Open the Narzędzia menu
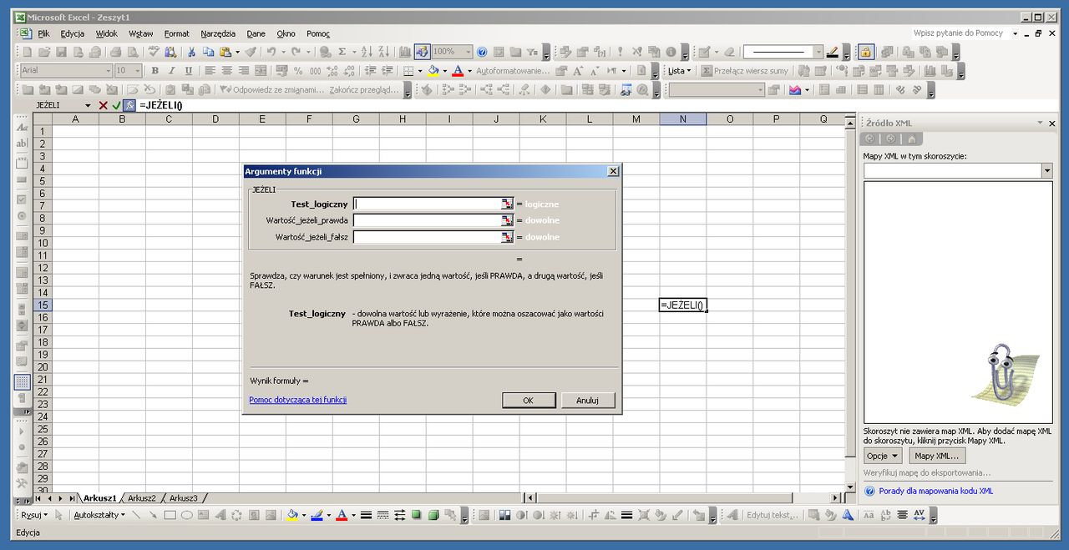 [x=218, y=33]
